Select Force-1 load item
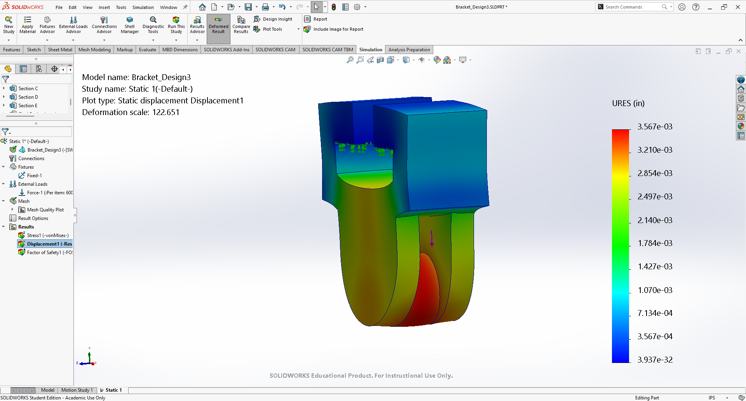Screen dimensions: 746x401 tap(45, 193)
